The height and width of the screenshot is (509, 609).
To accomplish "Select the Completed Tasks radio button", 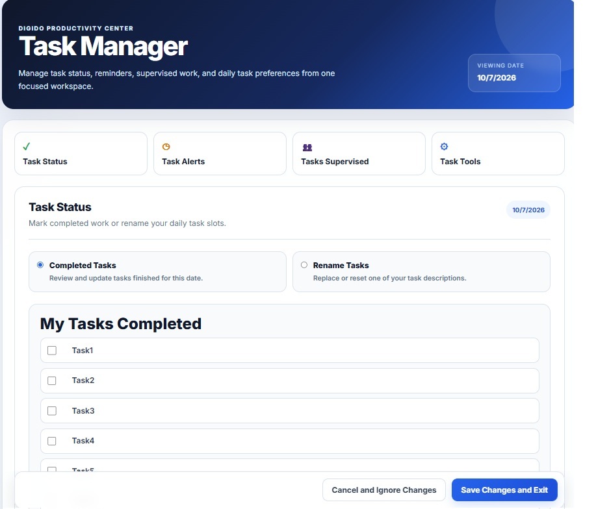I will [40, 265].
